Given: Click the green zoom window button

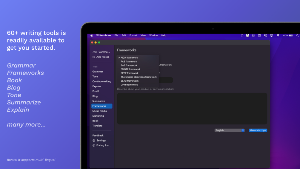Looking at the screenshot, I should pyautogui.click(x=99, y=42).
